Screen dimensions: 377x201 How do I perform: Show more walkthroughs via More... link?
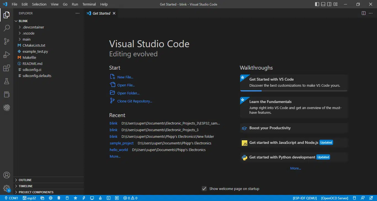click(x=296, y=168)
